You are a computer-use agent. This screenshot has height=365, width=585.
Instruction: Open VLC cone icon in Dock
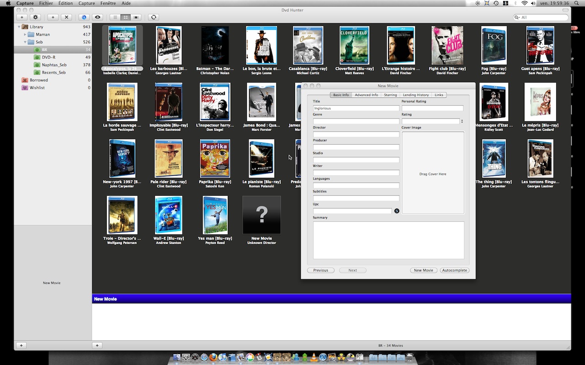314,358
